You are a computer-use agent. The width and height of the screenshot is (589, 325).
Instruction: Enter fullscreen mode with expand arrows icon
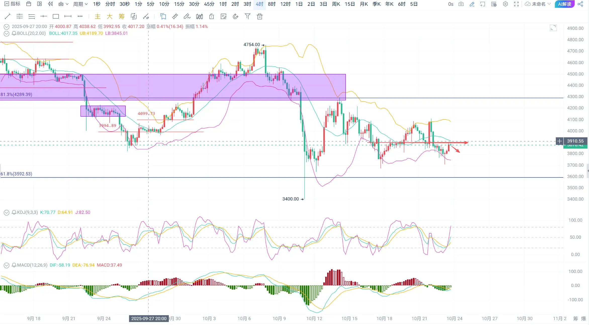[516, 4]
